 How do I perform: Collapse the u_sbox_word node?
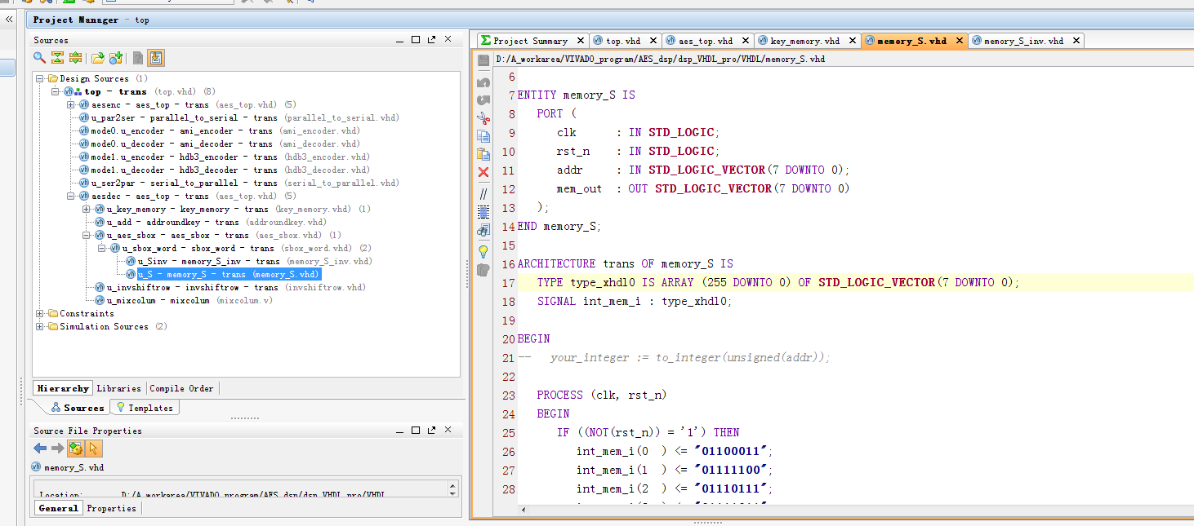pyautogui.click(x=101, y=248)
